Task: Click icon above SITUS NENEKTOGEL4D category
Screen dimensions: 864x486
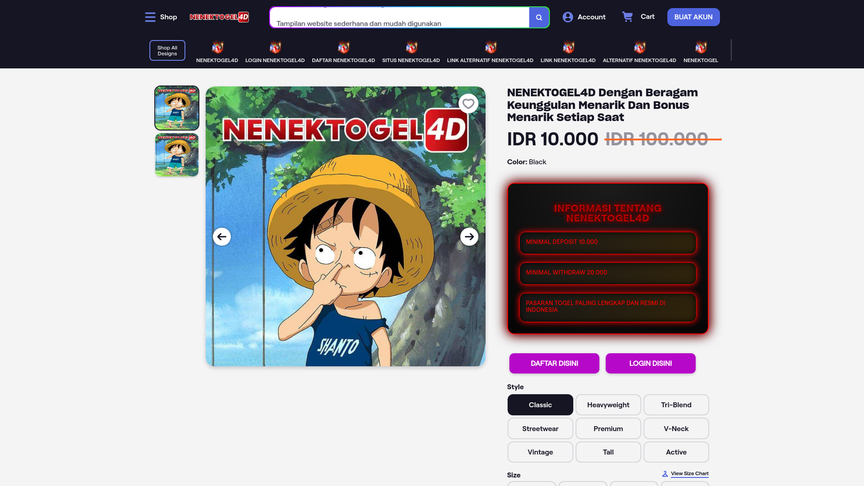Action: click(x=411, y=47)
